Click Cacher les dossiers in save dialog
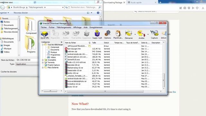Image resolution: width=206 pixels, height=116 pixels. pyautogui.click(x=9, y=72)
